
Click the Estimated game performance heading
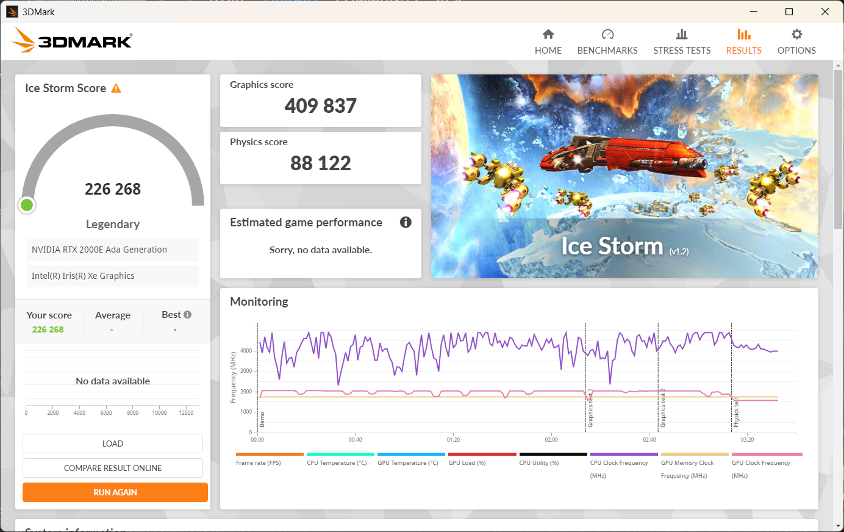point(306,223)
